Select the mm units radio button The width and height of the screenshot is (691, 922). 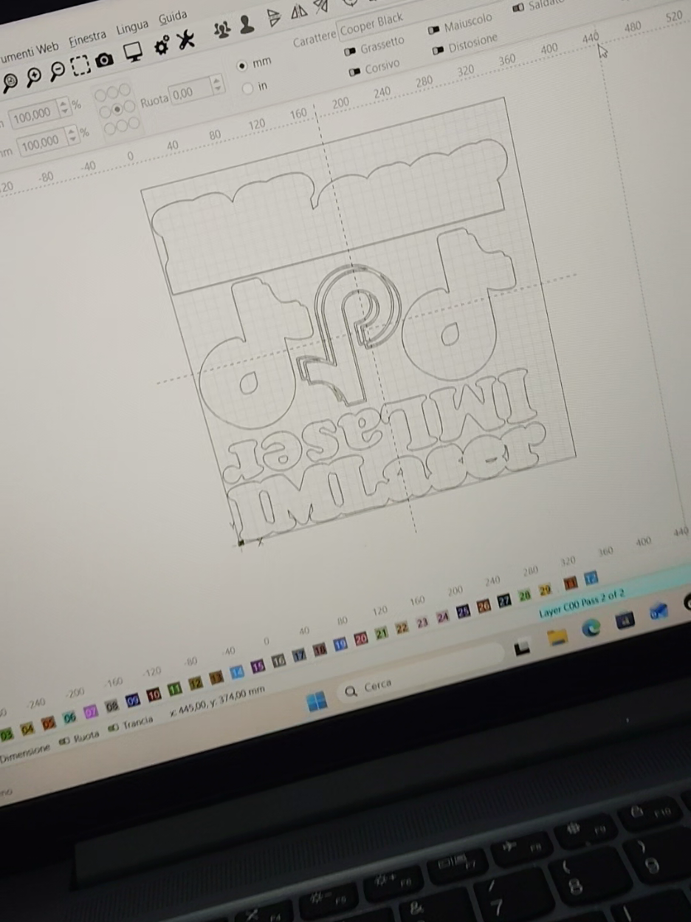pyautogui.click(x=242, y=66)
